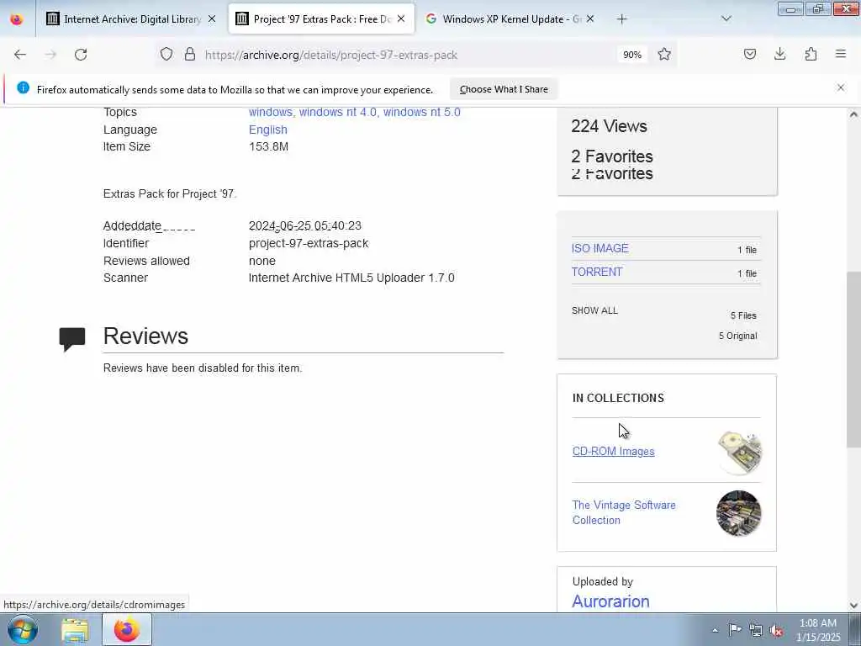Click the '224 Views' text
Image resolution: width=861 pixels, height=646 pixels.
pyautogui.click(x=609, y=126)
